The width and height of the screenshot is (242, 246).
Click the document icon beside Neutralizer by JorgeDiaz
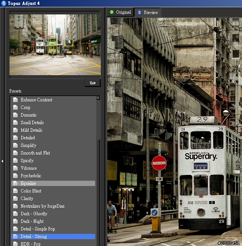[15, 206]
